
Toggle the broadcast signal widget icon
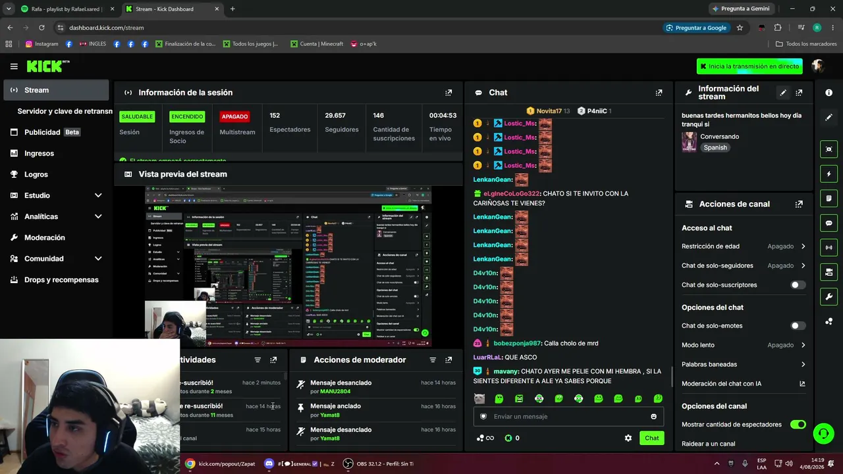pos(829,248)
